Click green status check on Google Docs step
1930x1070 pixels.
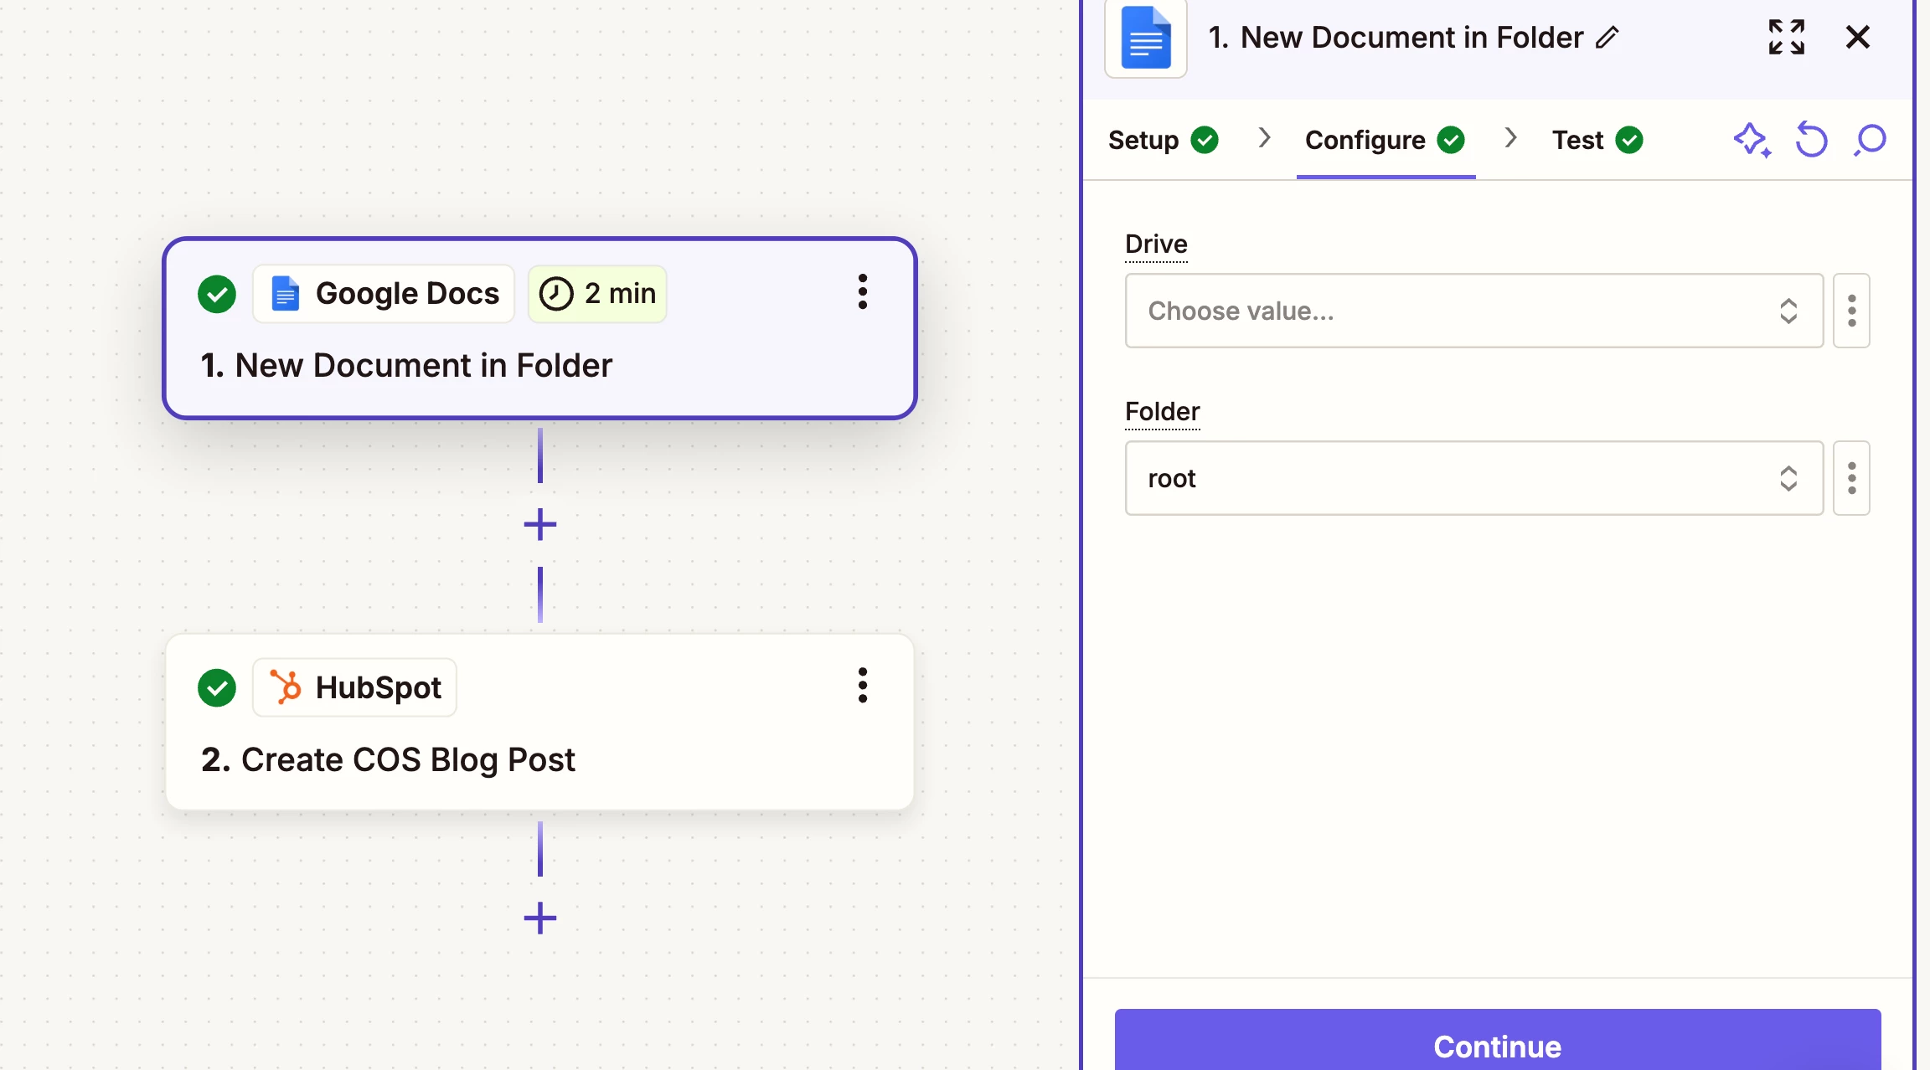[x=217, y=294]
